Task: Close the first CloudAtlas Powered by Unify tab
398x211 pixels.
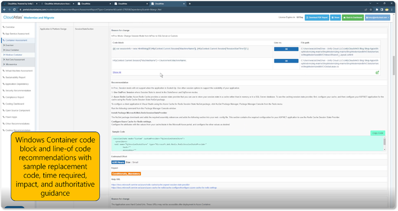Action: pos(37,4)
